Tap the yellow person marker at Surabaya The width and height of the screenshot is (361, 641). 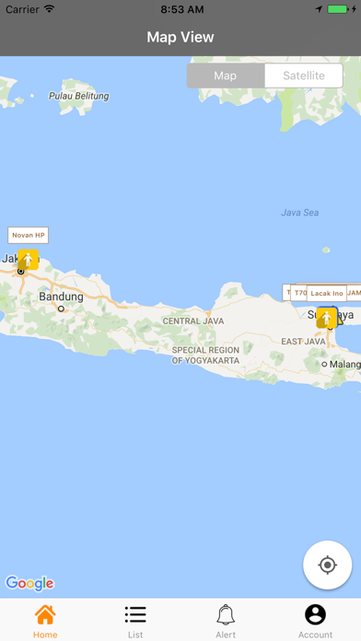pos(327,317)
